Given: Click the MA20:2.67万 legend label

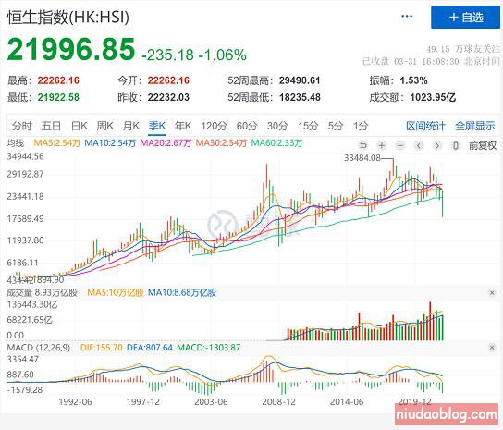Looking at the screenshot, I should (166, 142).
